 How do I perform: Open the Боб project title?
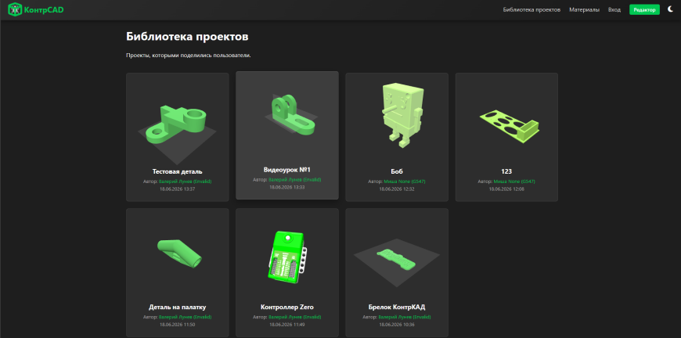397,171
